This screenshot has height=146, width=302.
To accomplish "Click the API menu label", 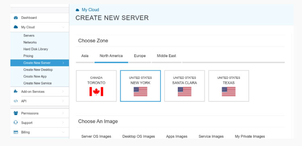I will (x=24, y=101).
